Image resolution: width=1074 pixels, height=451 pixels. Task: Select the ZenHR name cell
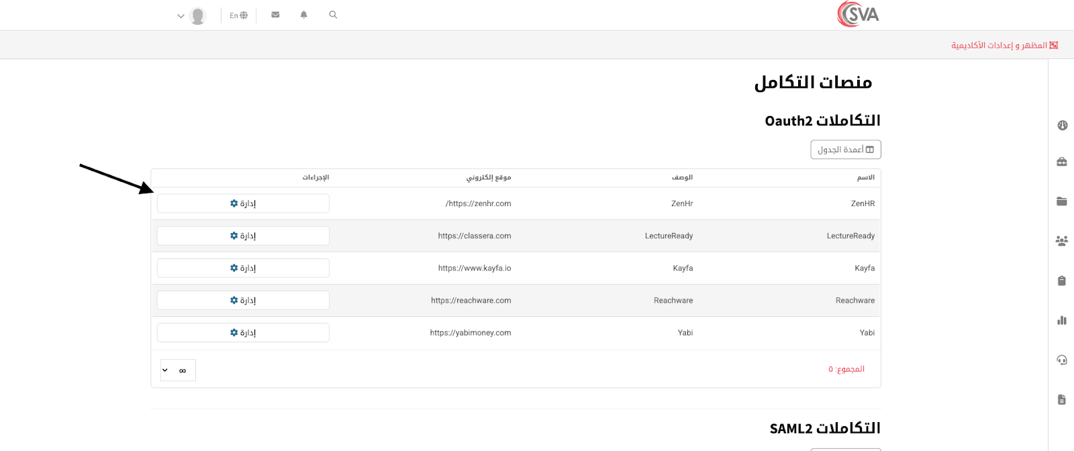(863, 203)
